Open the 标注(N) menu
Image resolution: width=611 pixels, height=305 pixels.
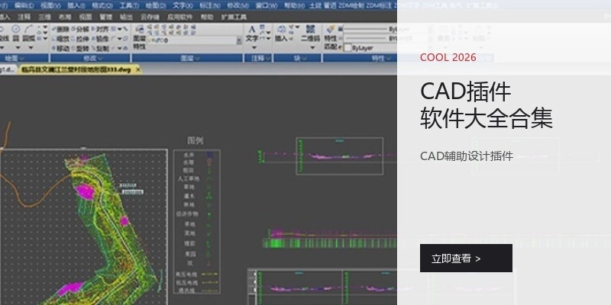[x=210, y=5]
